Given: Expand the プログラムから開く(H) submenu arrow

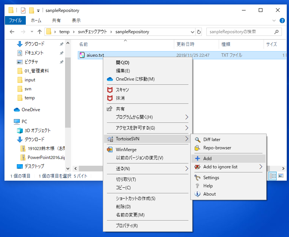Looking at the screenshot, I should coord(187,117).
